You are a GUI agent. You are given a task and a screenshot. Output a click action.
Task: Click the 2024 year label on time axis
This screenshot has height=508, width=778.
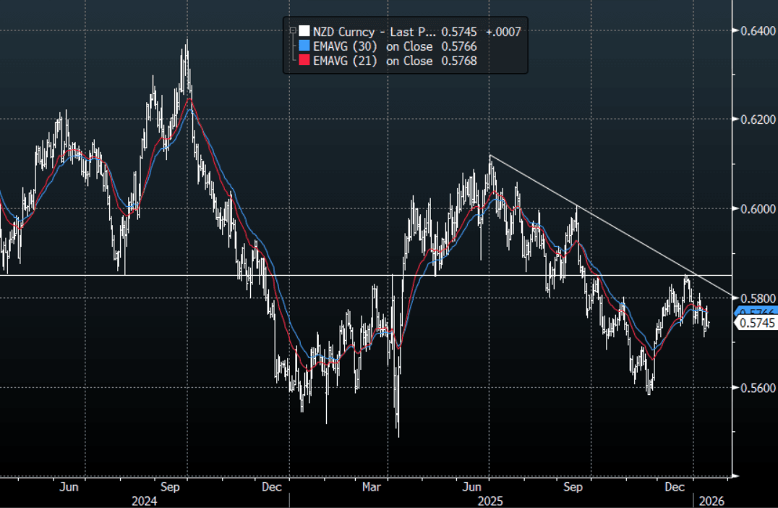pyautogui.click(x=145, y=501)
